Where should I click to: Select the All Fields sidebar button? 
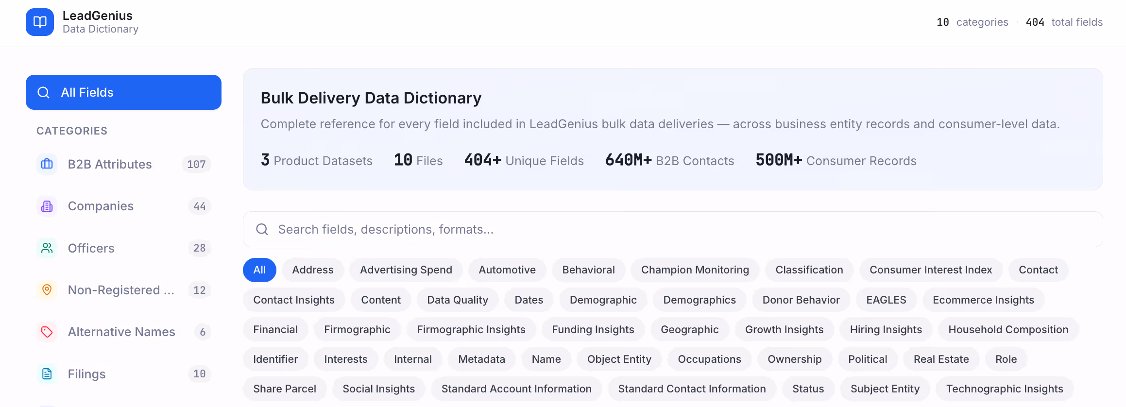tap(124, 92)
